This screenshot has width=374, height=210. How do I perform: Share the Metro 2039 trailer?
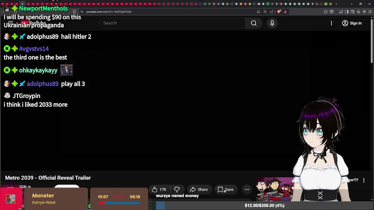[x=199, y=190]
